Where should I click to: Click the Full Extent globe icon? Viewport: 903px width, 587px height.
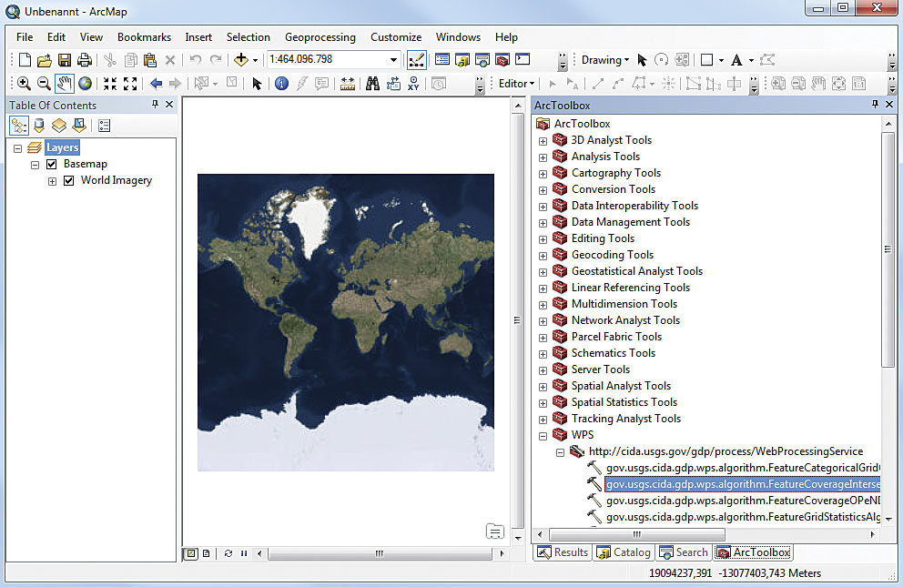(x=85, y=84)
